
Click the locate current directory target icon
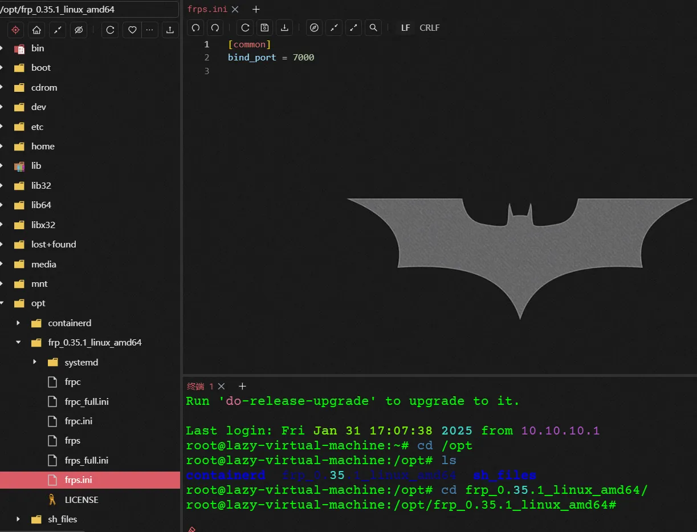pos(15,30)
